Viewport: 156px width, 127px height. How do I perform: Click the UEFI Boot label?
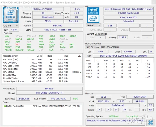pos(114,116)
